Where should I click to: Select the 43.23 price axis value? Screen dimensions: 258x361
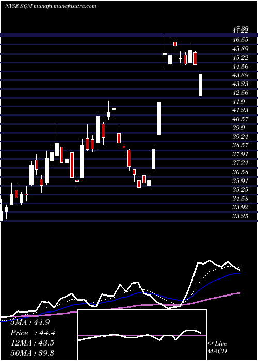click(240, 84)
